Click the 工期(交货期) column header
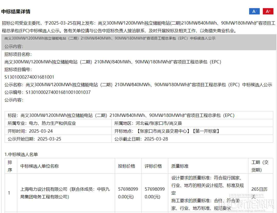This screenshot has height=213, width=277. pos(261,166)
